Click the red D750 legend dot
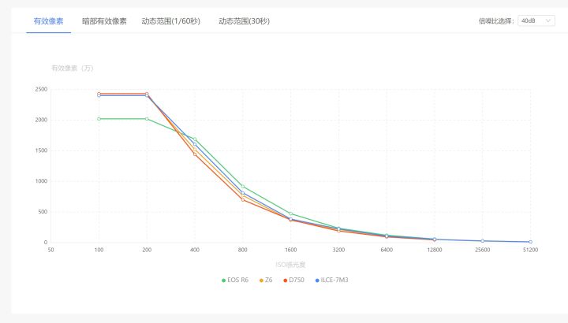This screenshot has width=568, height=323. pyautogui.click(x=282, y=280)
